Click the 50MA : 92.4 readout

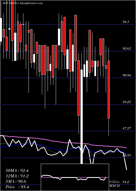click(17, 171)
